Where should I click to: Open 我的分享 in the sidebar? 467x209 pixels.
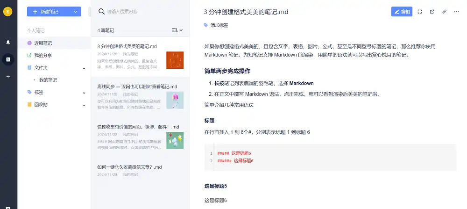click(x=43, y=56)
